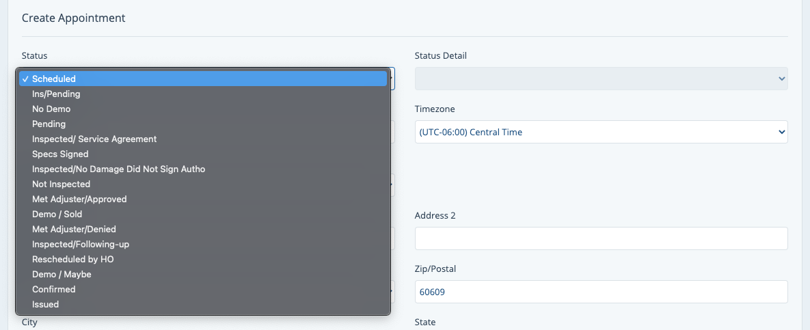Select Demo / Maybe status

click(x=62, y=274)
